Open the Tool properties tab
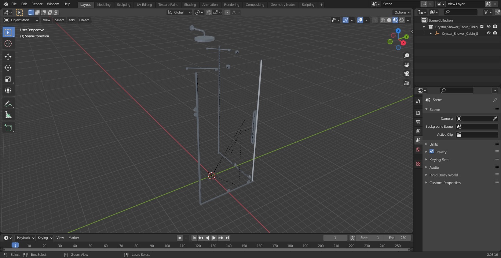This screenshot has height=258, width=501. pyautogui.click(x=418, y=101)
